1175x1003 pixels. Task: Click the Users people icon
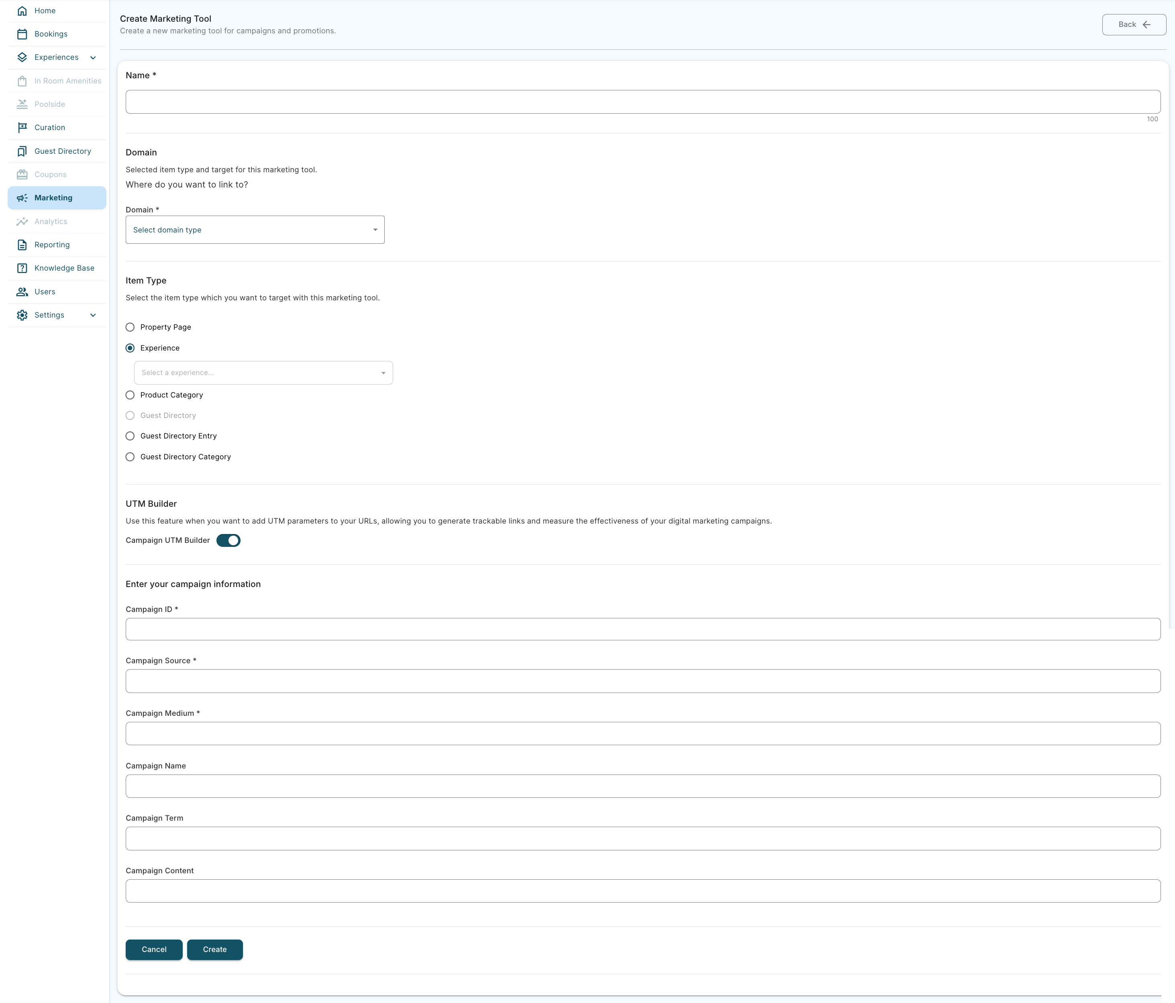coord(22,292)
